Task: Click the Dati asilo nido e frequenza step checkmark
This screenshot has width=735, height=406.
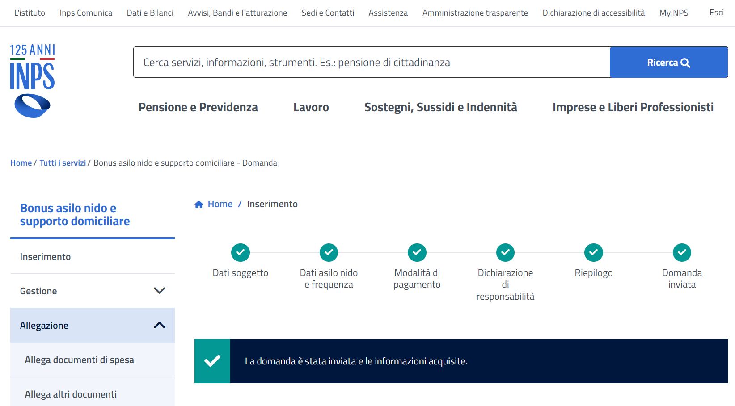Action: pos(329,252)
